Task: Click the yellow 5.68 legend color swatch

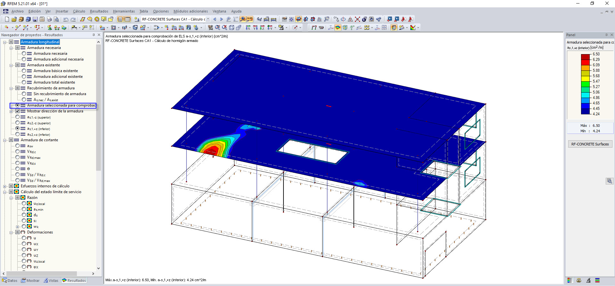Action: pyautogui.click(x=586, y=78)
